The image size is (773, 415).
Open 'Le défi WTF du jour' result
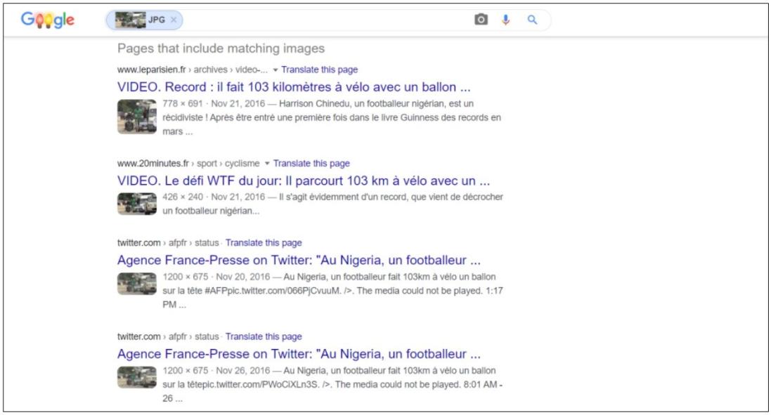(x=304, y=180)
